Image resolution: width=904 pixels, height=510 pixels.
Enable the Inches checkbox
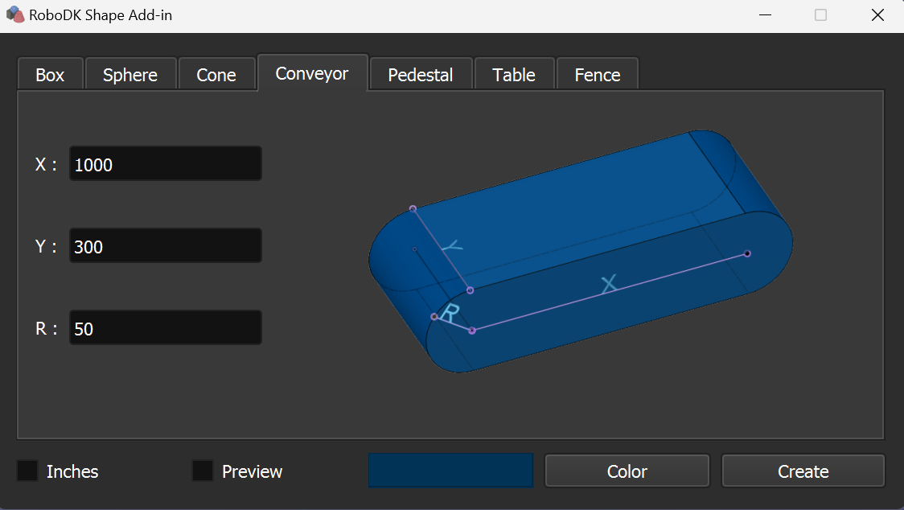tap(28, 471)
